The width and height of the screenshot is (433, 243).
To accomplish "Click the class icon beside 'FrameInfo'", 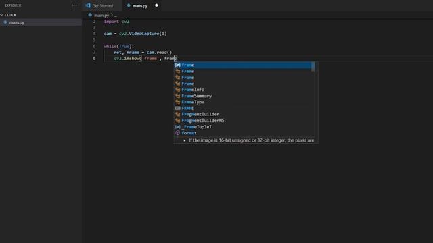I will pos(177,90).
